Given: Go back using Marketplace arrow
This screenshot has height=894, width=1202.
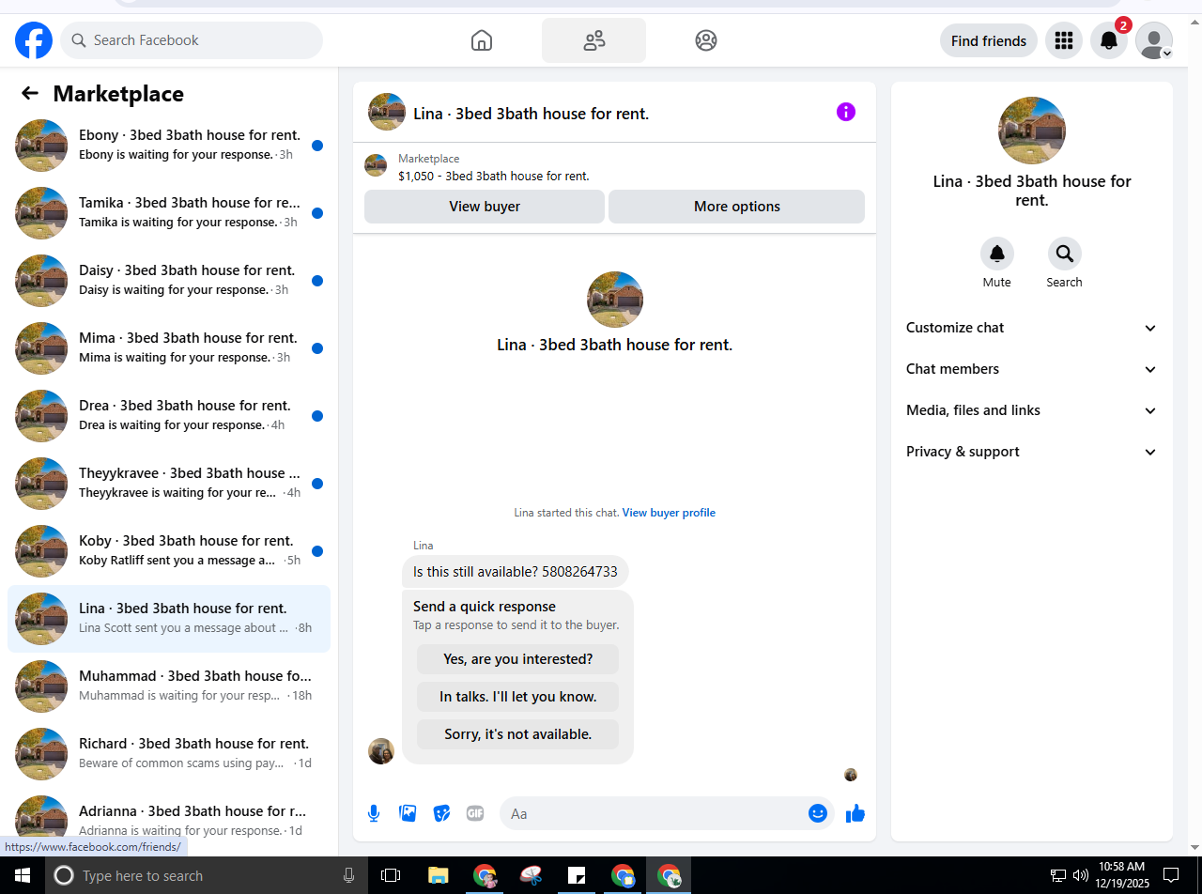Looking at the screenshot, I should coord(30,93).
